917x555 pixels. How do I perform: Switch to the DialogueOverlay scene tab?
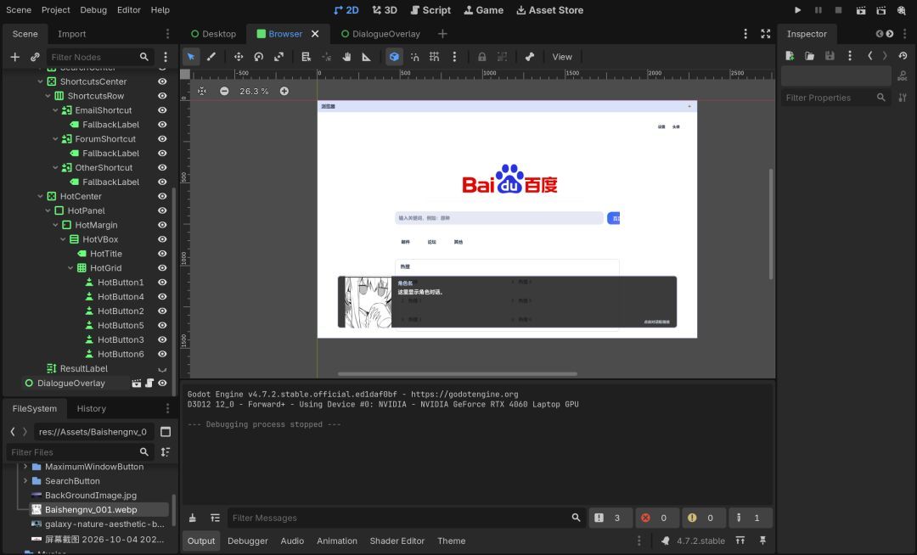pos(380,34)
